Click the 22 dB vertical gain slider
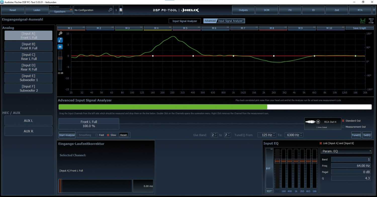This screenshot has width=377, height=197. [60, 60]
